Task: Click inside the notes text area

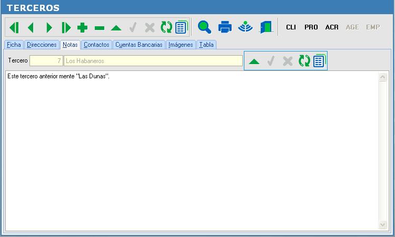Action: [x=192, y=151]
